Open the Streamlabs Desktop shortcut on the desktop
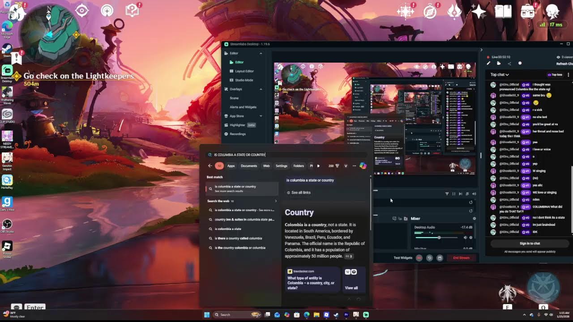Image resolution: width=573 pixels, height=322 pixels. tap(7, 72)
